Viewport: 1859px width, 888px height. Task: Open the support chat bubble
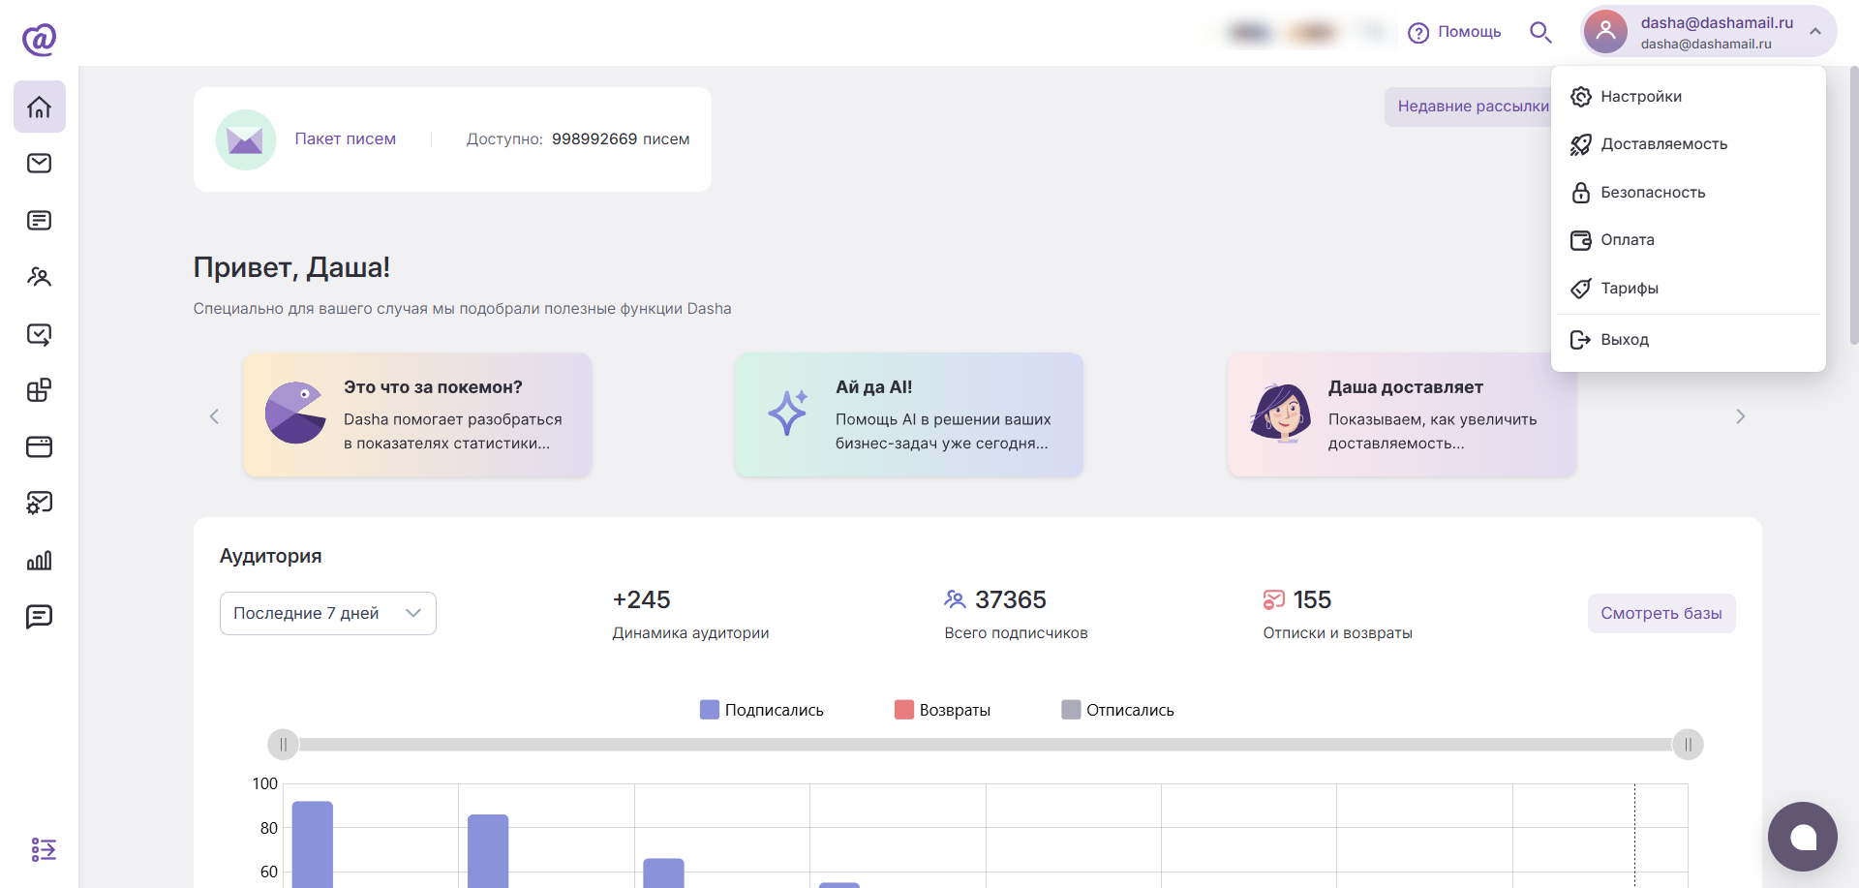click(x=1802, y=837)
